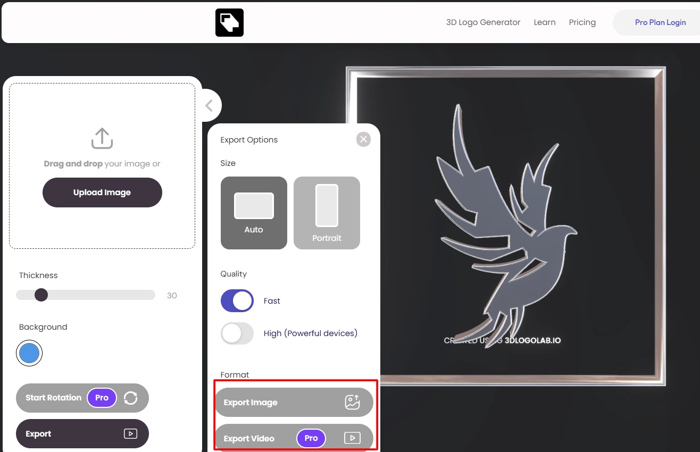Screen dimensions: 700x452
Task: Click the play icon on the Export button
Action: pyautogui.click(x=130, y=434)
